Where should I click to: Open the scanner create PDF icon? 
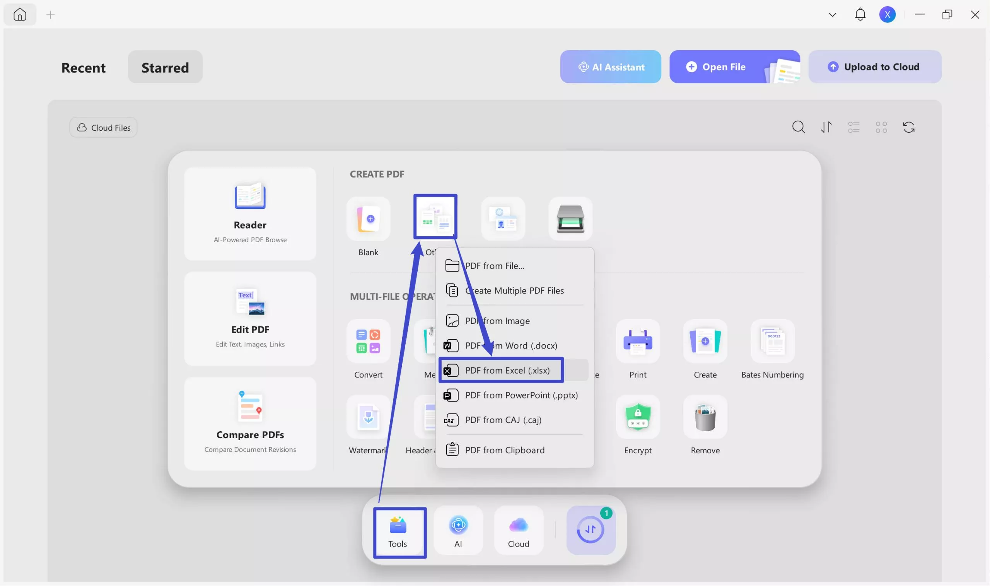[570, 219]
